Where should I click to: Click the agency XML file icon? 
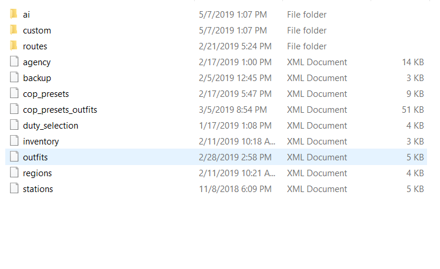coord(14,62)
